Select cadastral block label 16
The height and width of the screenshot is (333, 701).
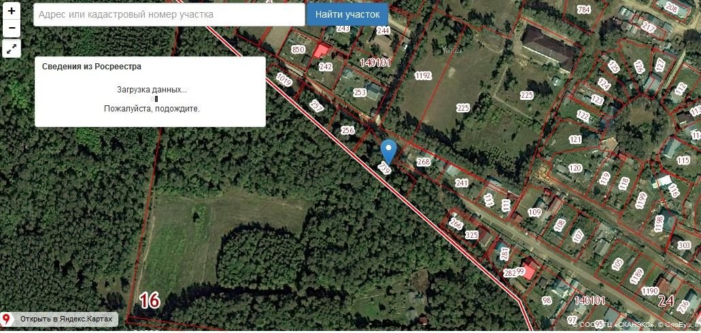(x=150, y=301)
